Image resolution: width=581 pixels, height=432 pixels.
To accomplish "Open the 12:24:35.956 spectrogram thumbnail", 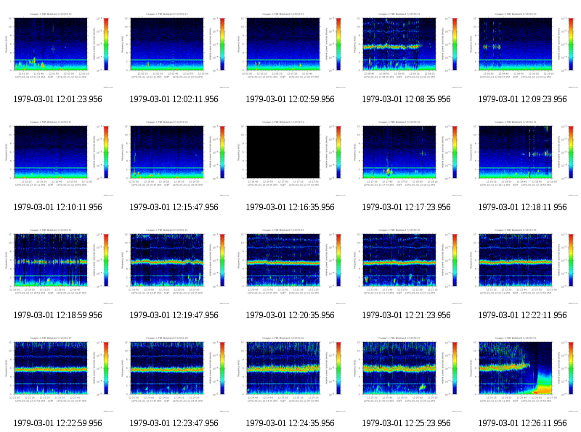I will (290, 374).
